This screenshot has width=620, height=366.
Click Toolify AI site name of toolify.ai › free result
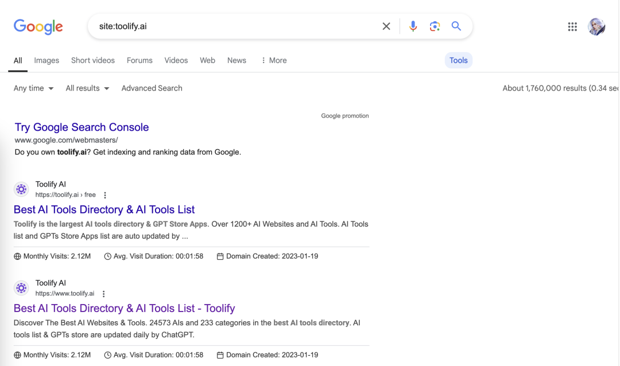[51, 184]
